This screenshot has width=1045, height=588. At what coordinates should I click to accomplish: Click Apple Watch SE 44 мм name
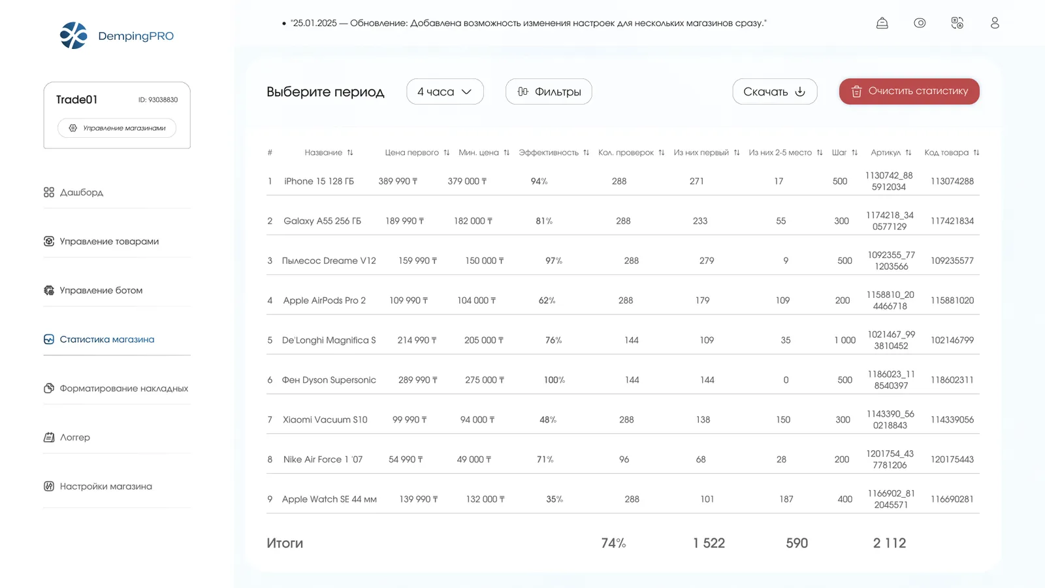pyautogui.click(x=329, y=499)
